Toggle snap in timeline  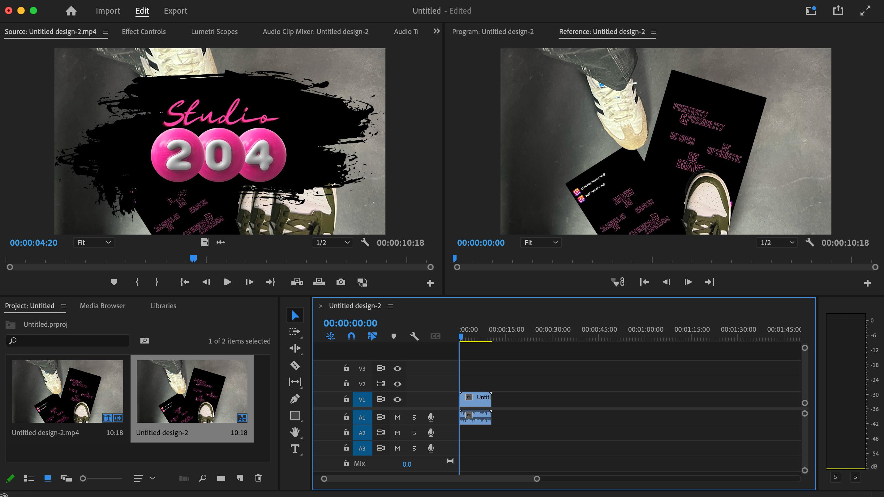coord(351,336)
